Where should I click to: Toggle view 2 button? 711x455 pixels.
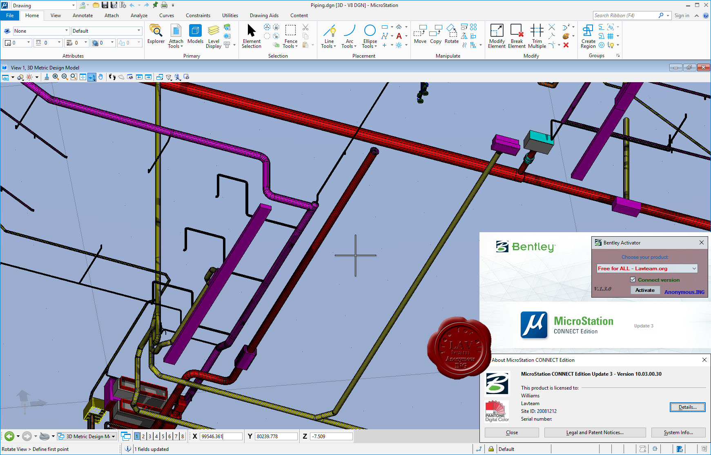point(143,436)
